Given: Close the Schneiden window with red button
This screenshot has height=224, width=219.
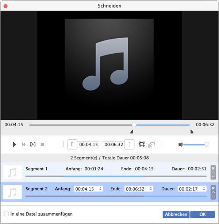Looking at the screenshot, I should (5, 6).
